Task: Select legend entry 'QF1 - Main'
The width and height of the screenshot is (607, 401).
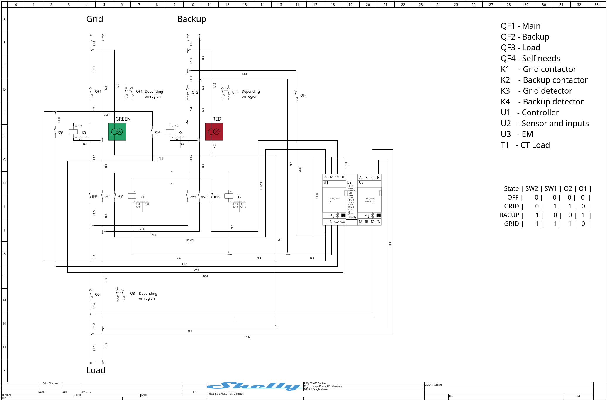Action: pyautogui.click(x=520, y=26)
